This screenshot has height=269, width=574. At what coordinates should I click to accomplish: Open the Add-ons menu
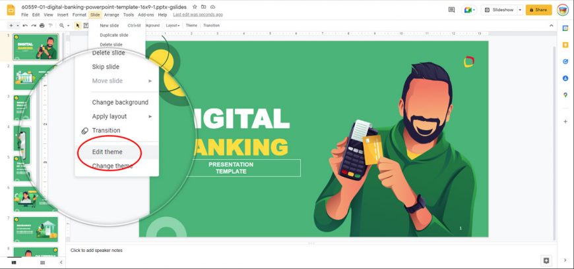click(x=146, y=15)
